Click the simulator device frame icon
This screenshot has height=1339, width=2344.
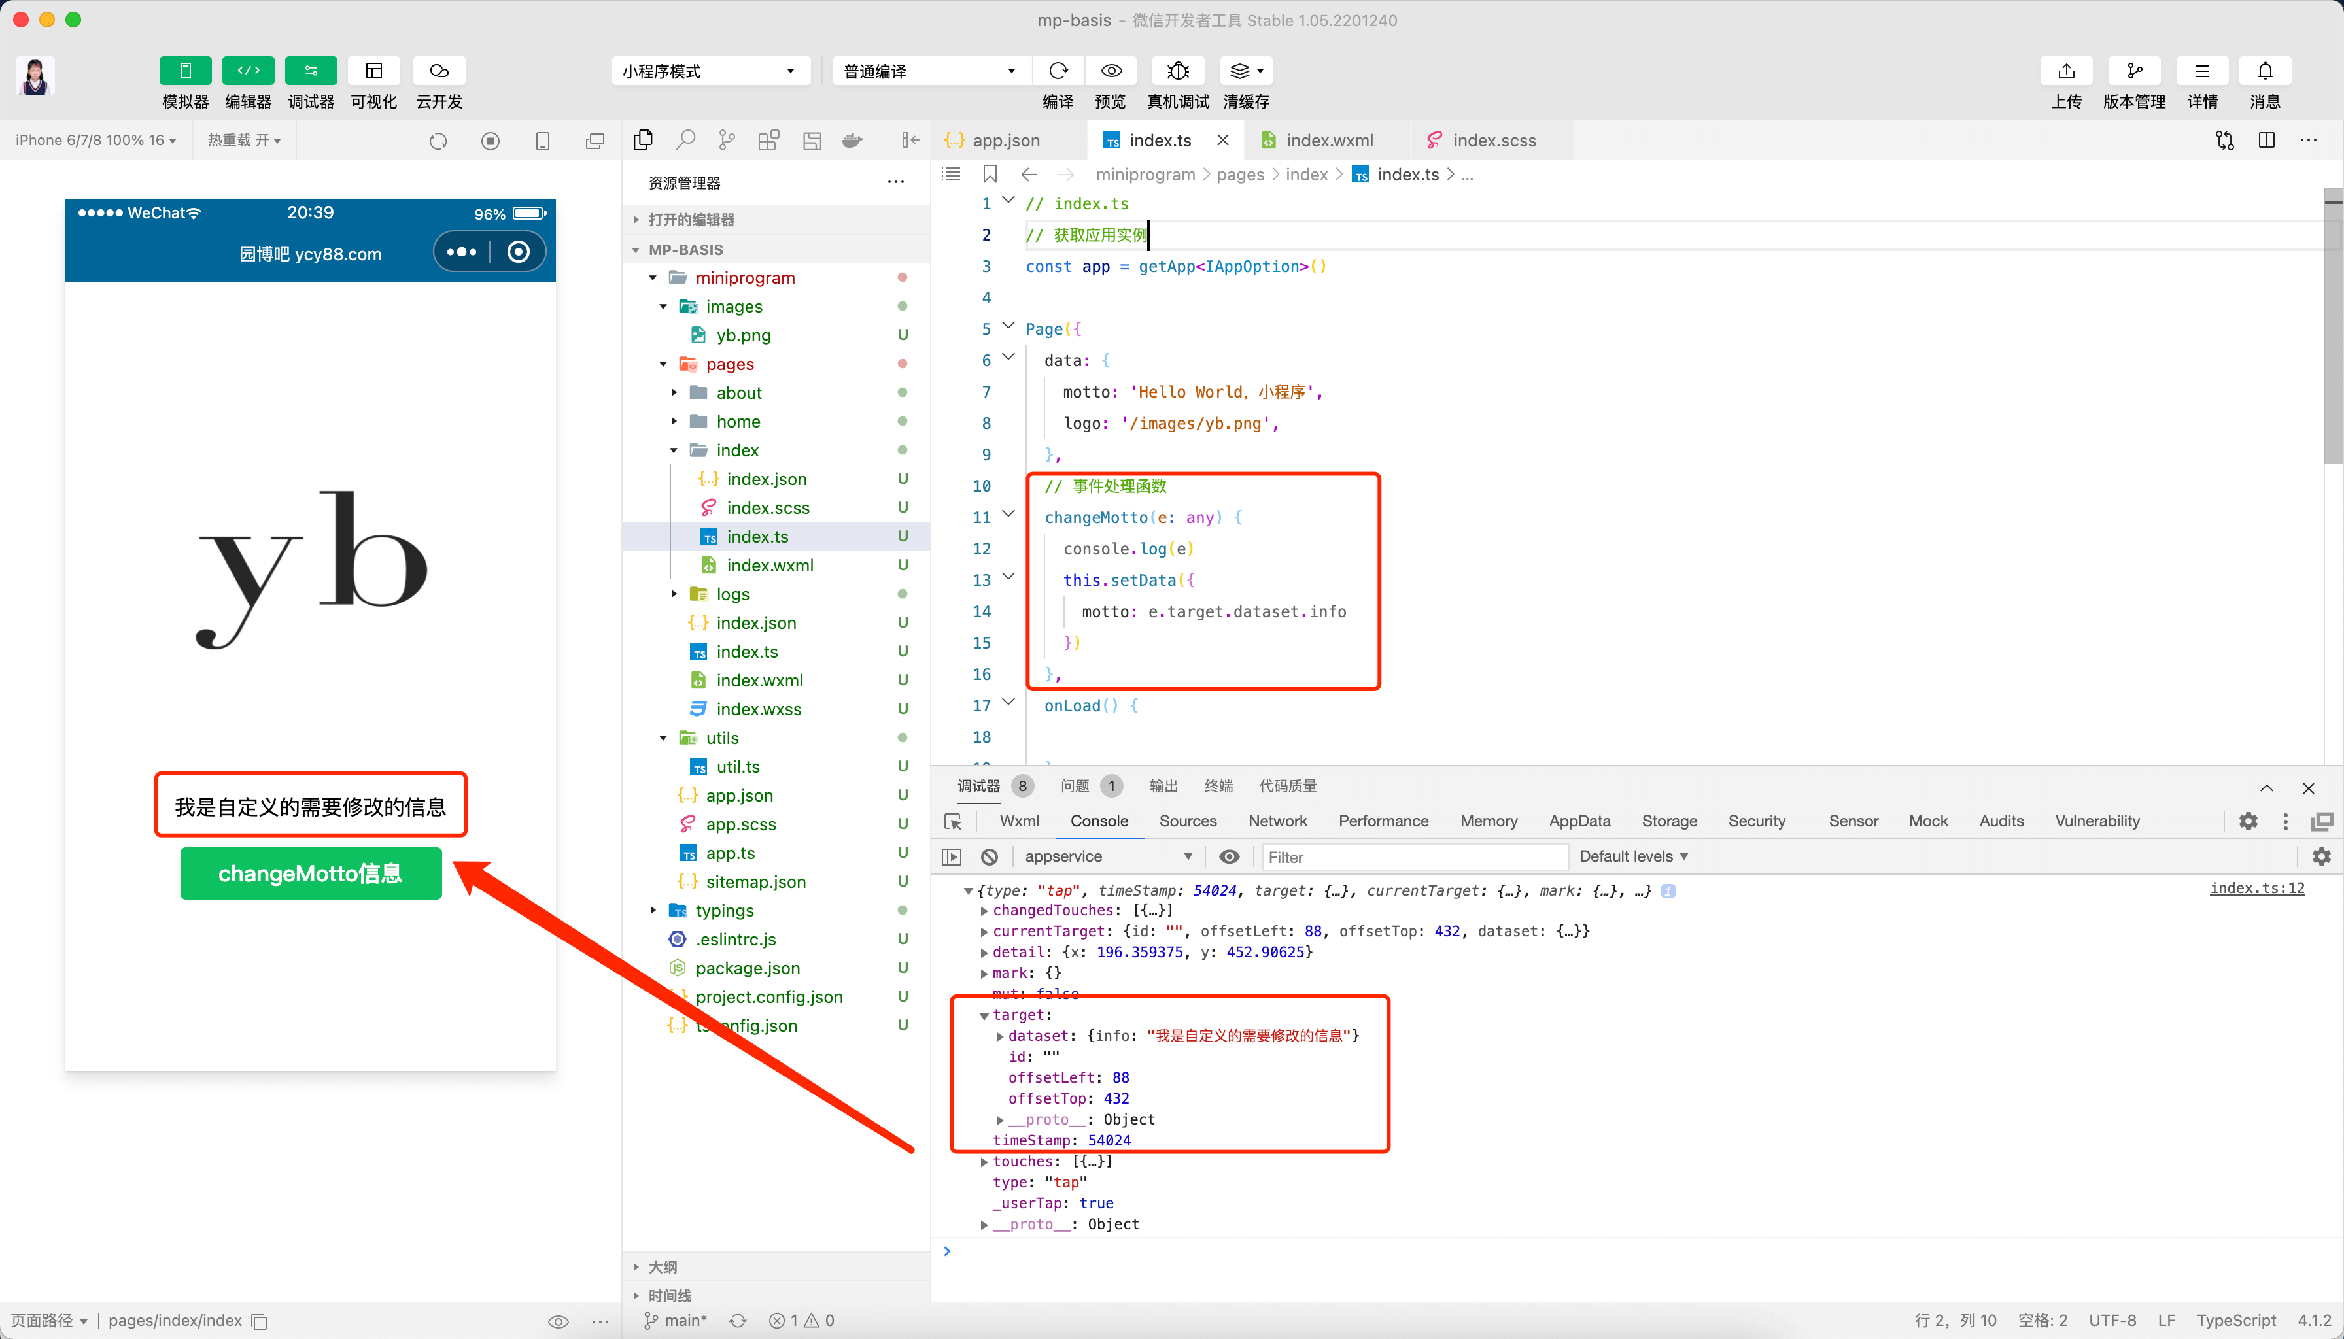(543, 141)
